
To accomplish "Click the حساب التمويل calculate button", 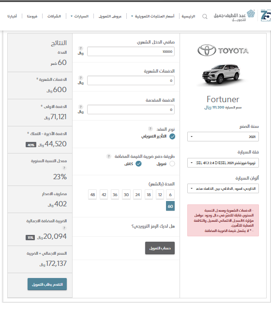I will click(160, 248).
